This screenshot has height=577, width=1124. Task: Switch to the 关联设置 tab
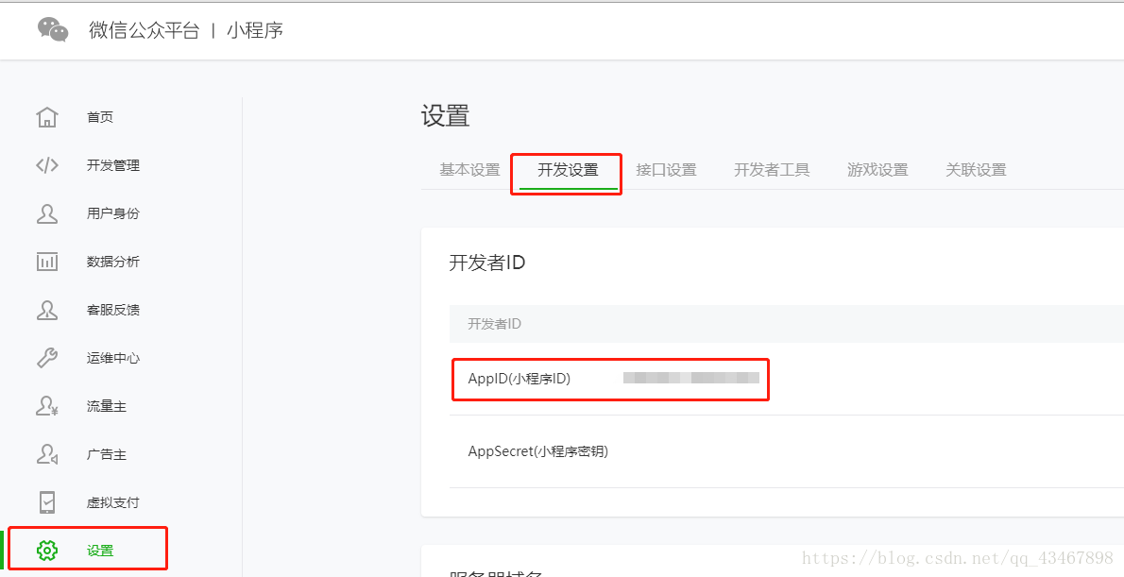(977, 169)
